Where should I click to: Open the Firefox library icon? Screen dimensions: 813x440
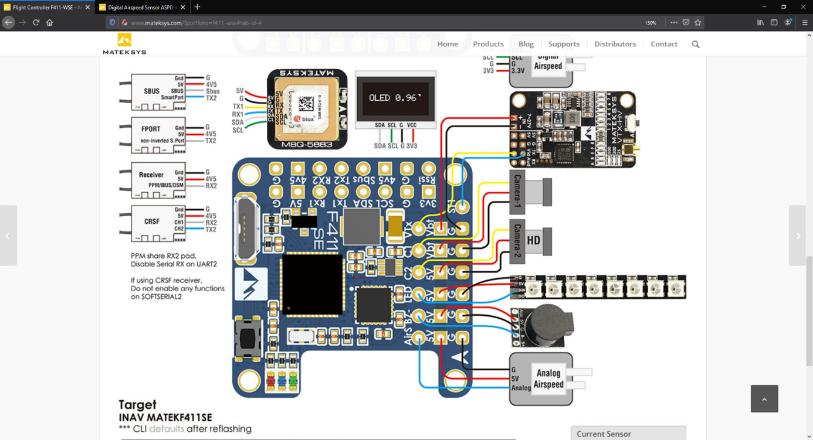[760, 22]
